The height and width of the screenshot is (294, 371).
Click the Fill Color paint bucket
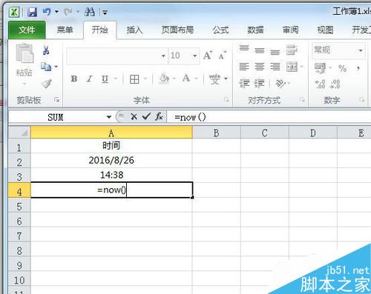164,78
